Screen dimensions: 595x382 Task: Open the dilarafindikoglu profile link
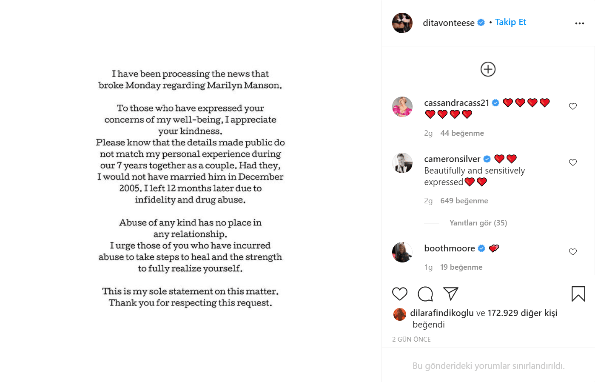tap(442, 313)
